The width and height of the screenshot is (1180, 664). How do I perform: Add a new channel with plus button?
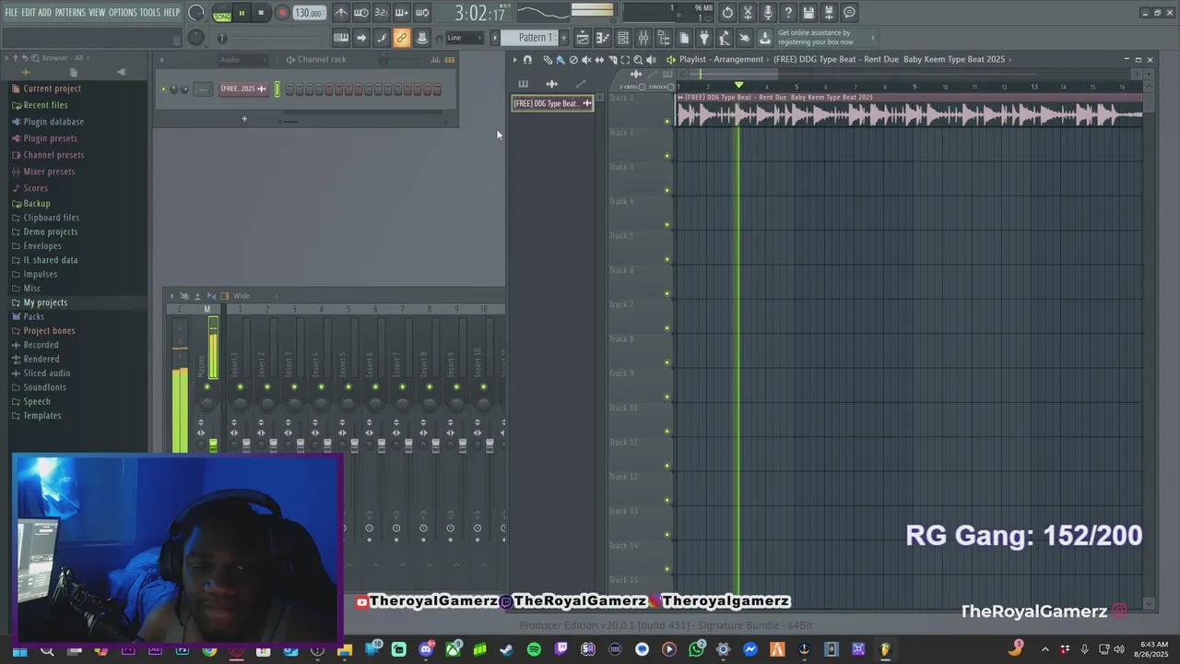(244, 118)
